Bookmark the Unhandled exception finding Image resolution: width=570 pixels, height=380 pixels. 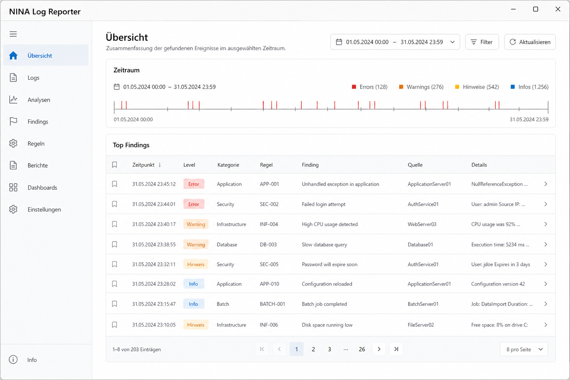pos(115,184)
